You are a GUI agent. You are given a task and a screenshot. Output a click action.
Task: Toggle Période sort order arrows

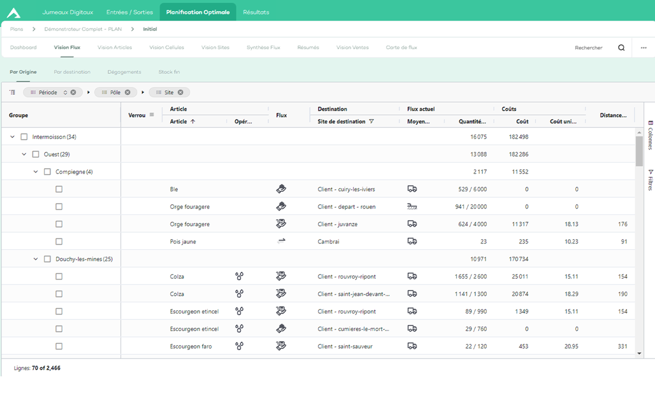point(65,92)
